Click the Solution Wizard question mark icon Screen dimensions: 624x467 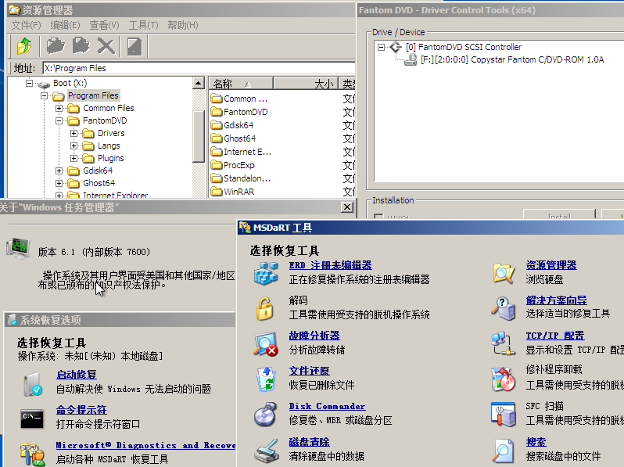(503, 308)
